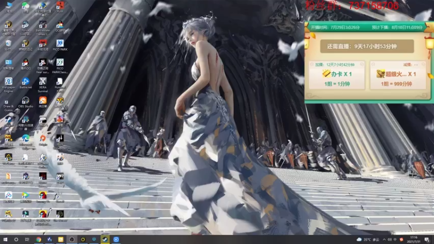Open Wallpaper Engine shortcut
Image resolution: width=434 pixels, height=244 pixels.
point(8,85)
